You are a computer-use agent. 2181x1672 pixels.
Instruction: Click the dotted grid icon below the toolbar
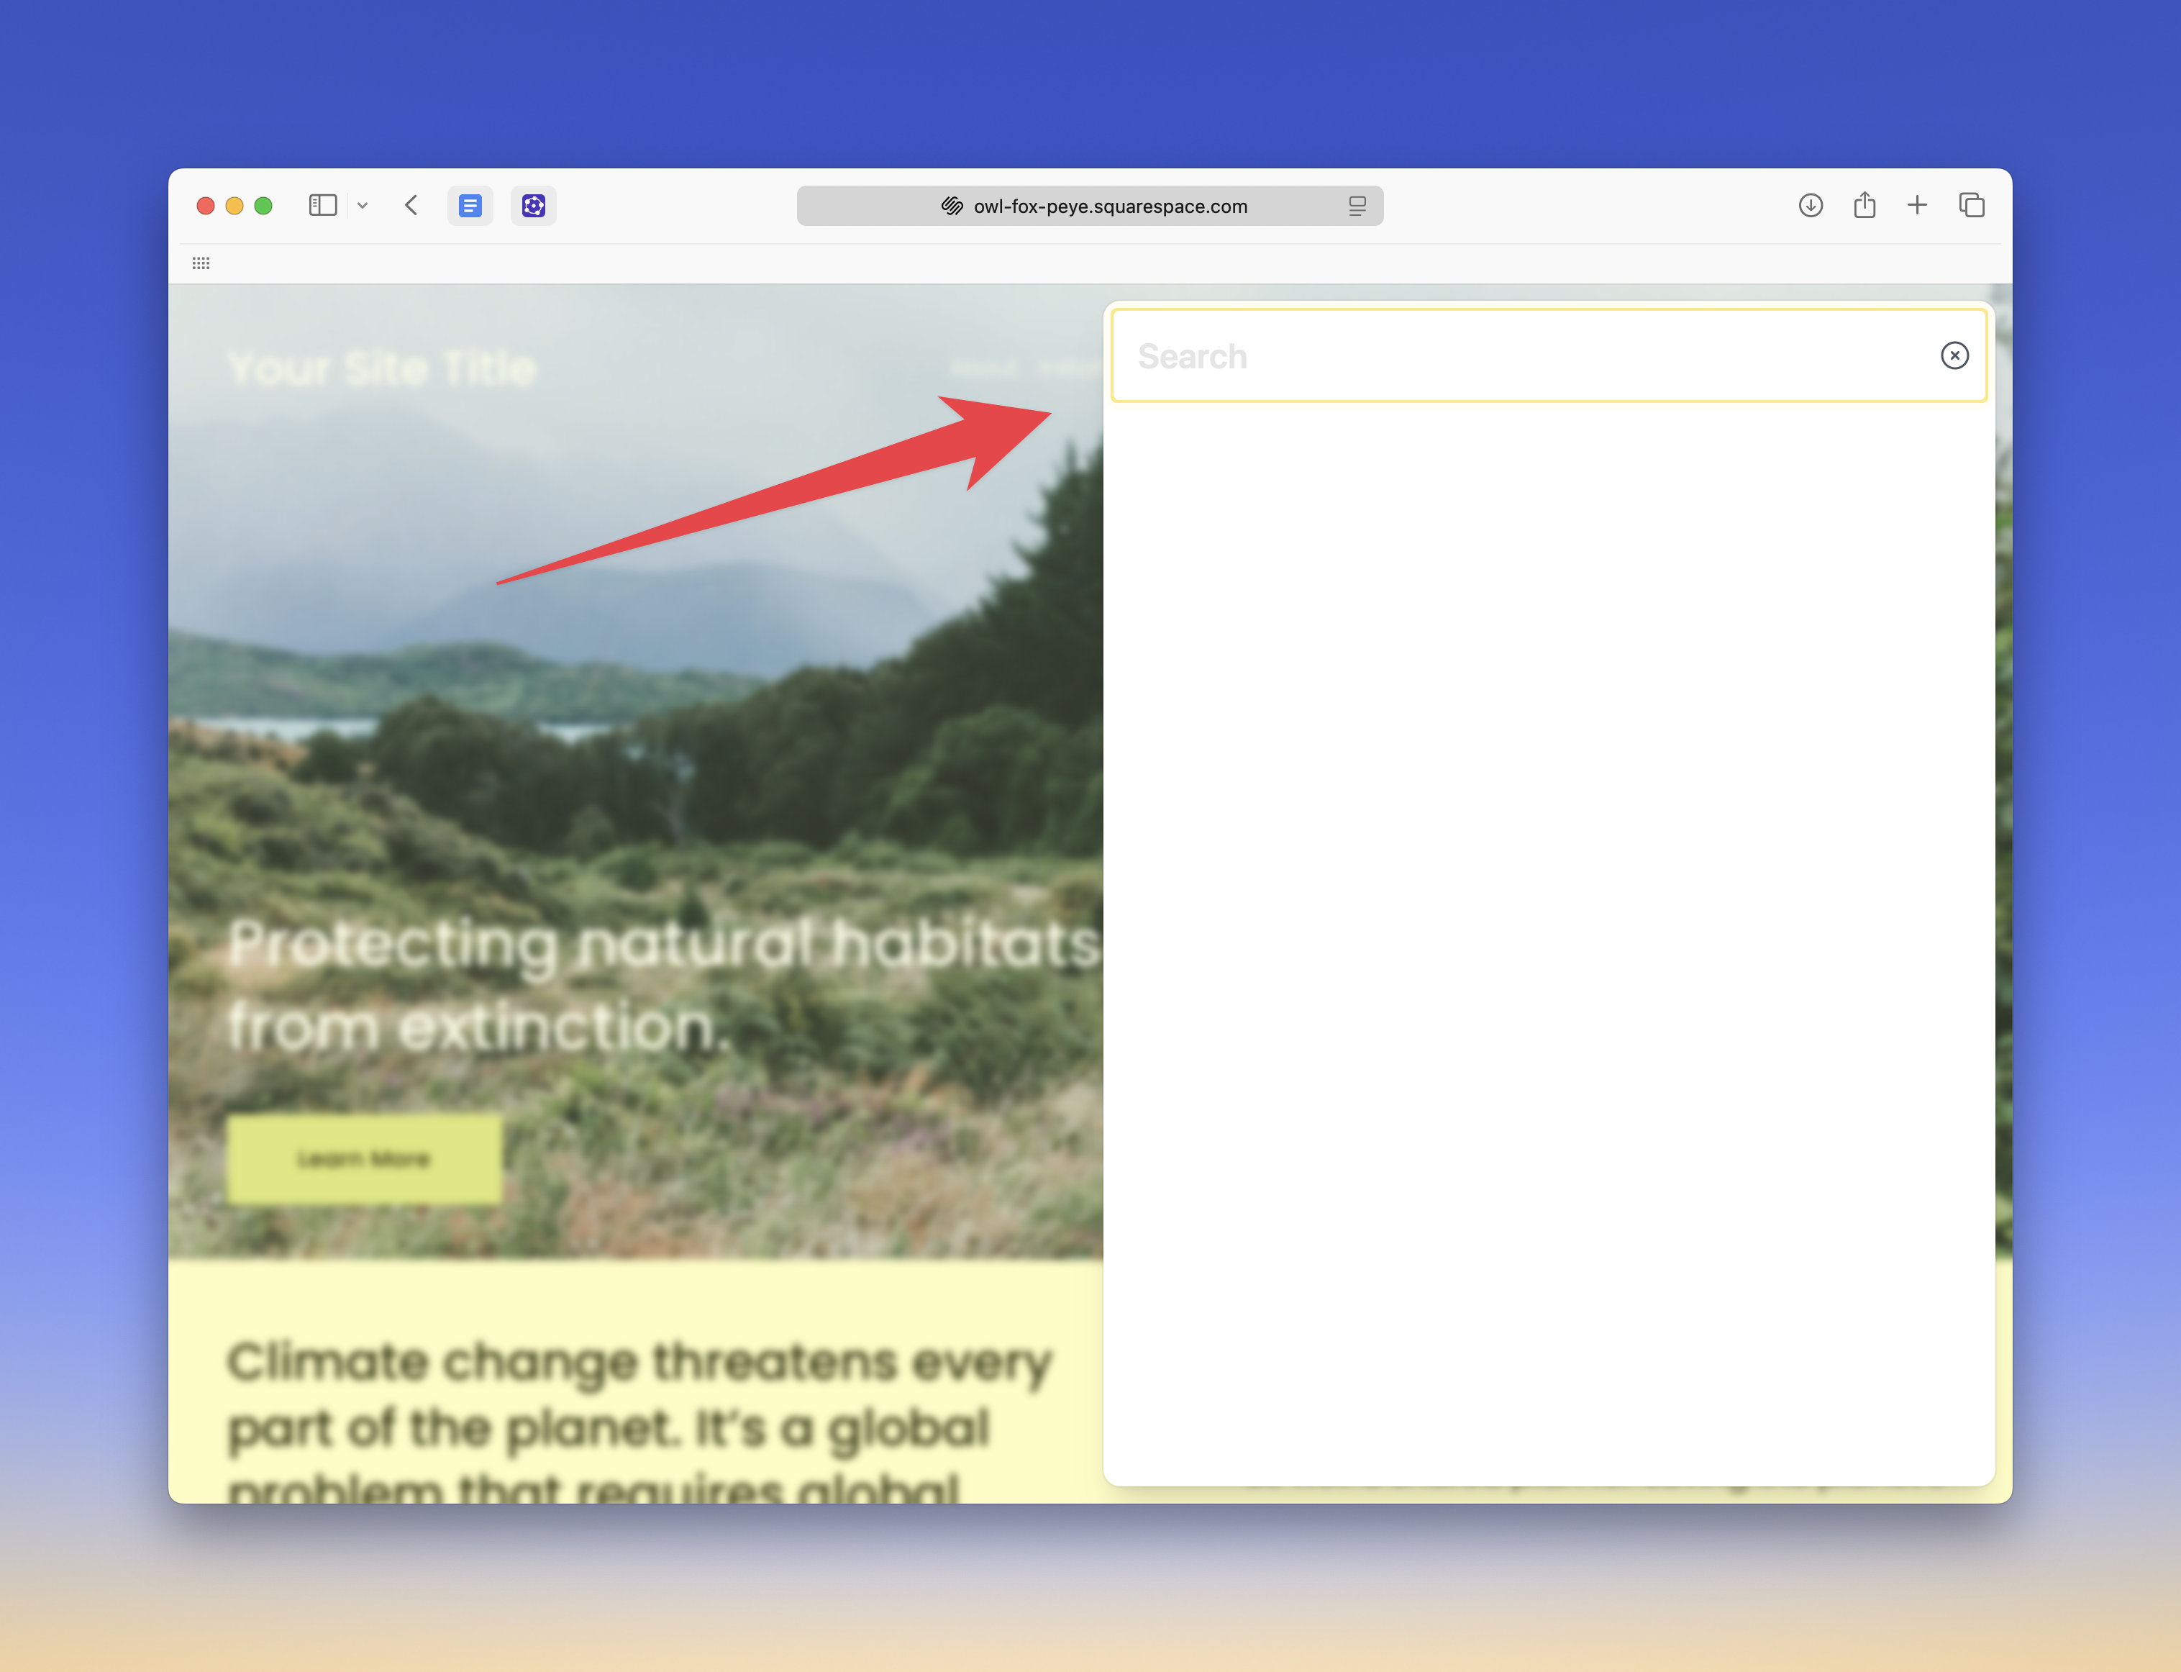pyautogui.click(x=201, y=263)
